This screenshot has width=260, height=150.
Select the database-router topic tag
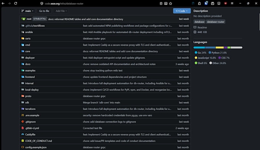(216, 22)
